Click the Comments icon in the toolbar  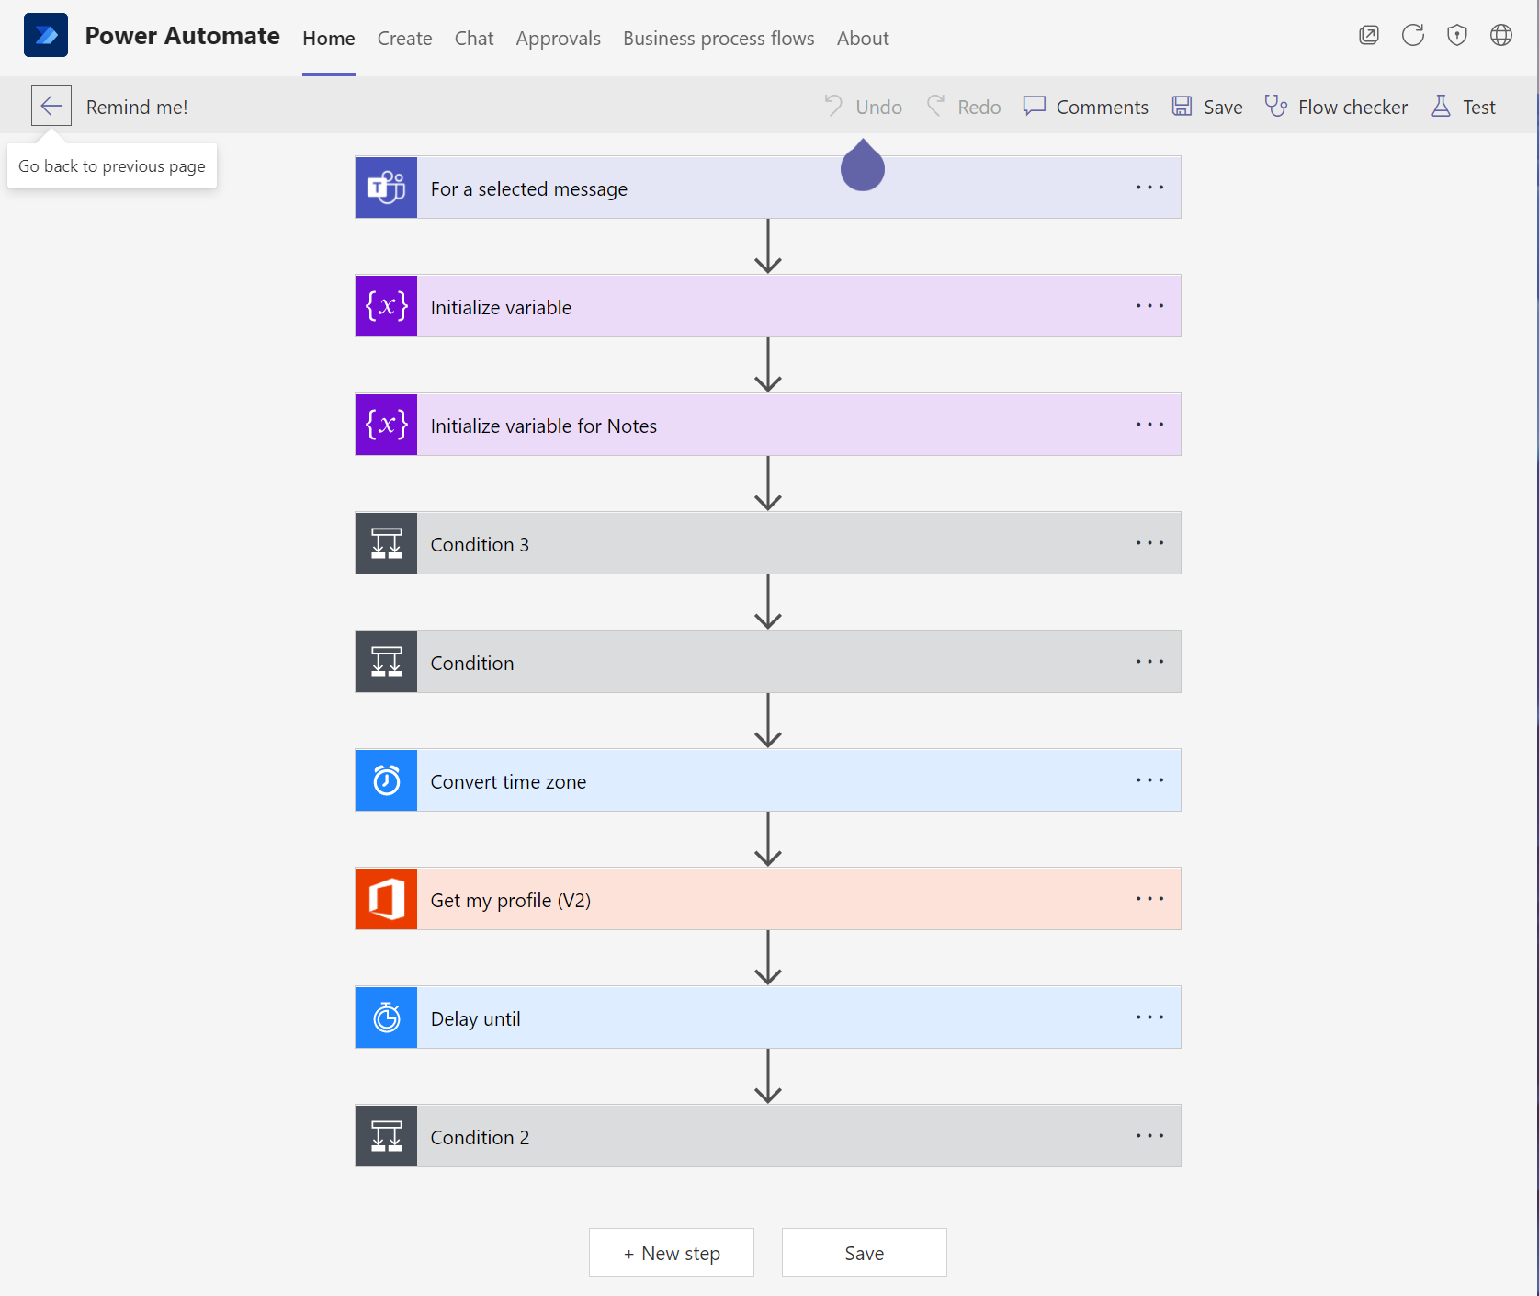tap(1035, 106)
